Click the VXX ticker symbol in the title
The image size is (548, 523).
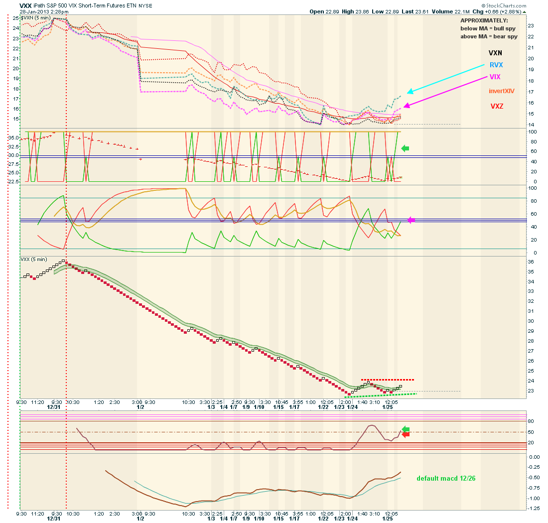tap(25, 5)
